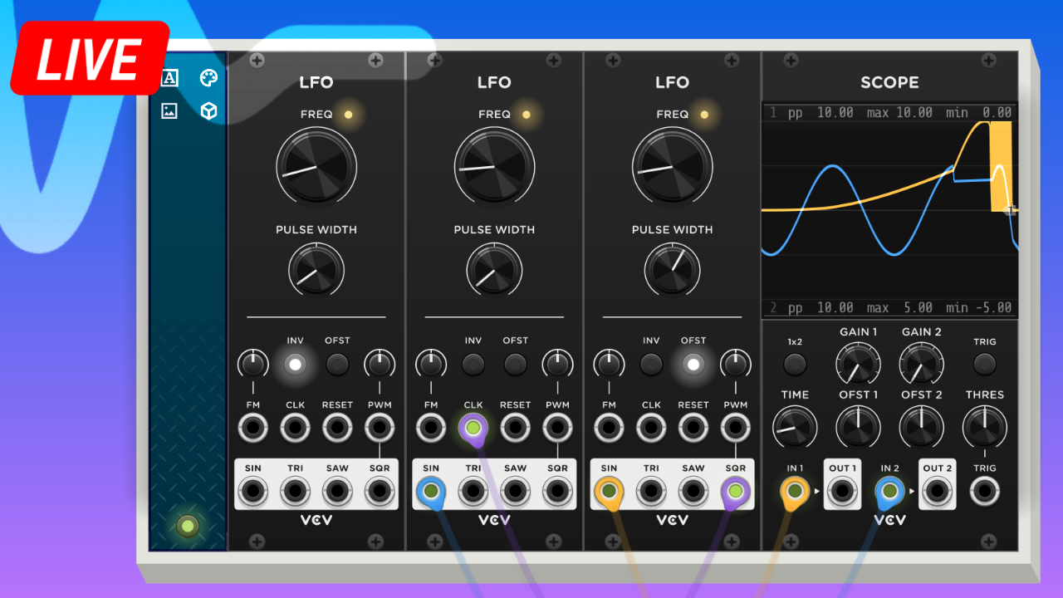Click the Scope OFST 2 knob
Screen dimensions: 1063x598
point(922,427)
